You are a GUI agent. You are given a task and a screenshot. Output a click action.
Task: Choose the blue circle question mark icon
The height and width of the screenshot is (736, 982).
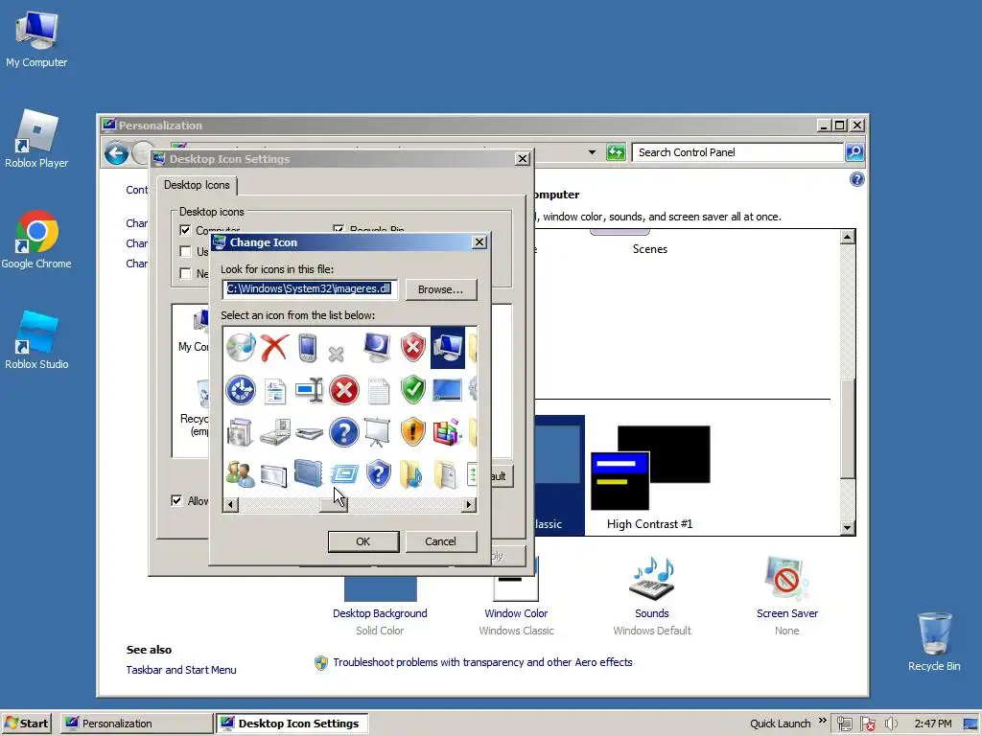(x=344, y=432)
